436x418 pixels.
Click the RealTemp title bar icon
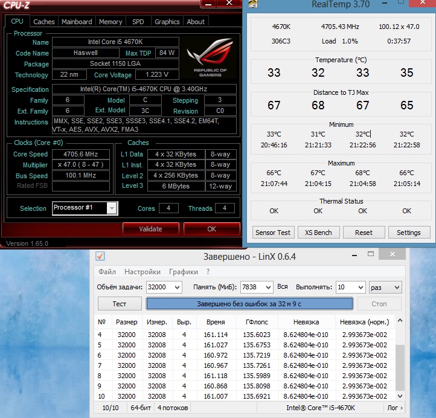pos(252,4)
